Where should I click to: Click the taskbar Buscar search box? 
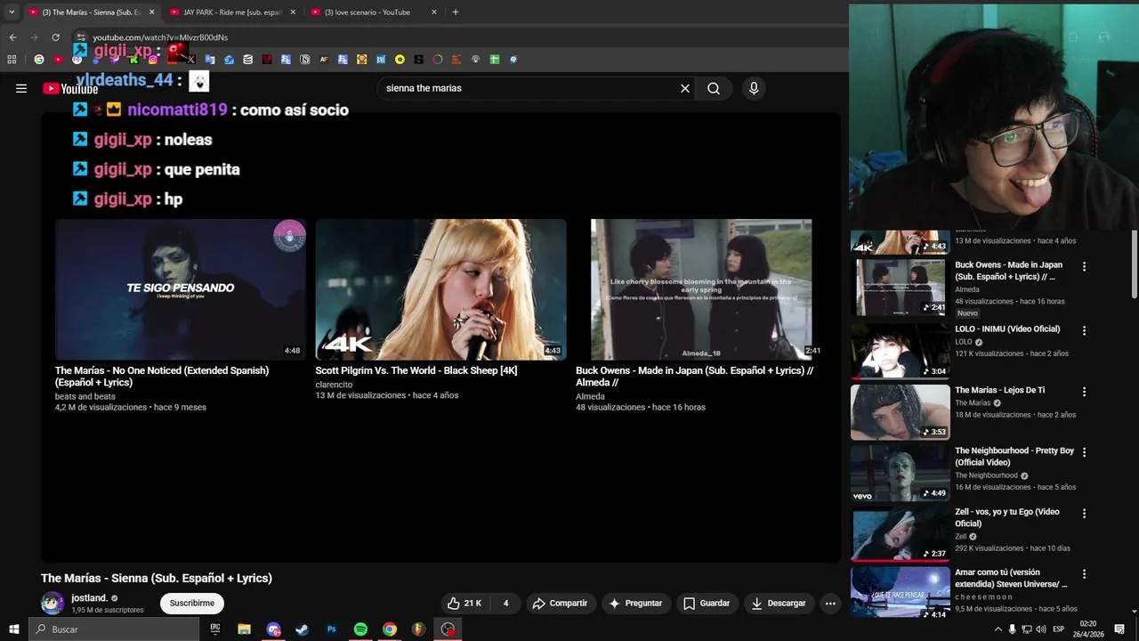pos(114,629)
